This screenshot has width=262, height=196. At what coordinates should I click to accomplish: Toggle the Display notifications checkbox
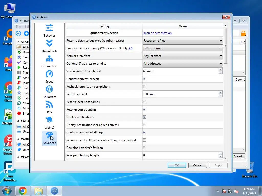click(x=144, y=117)
